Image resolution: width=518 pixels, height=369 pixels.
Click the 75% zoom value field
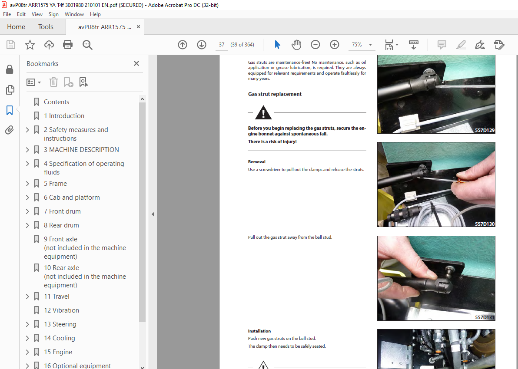click(357, 45)
